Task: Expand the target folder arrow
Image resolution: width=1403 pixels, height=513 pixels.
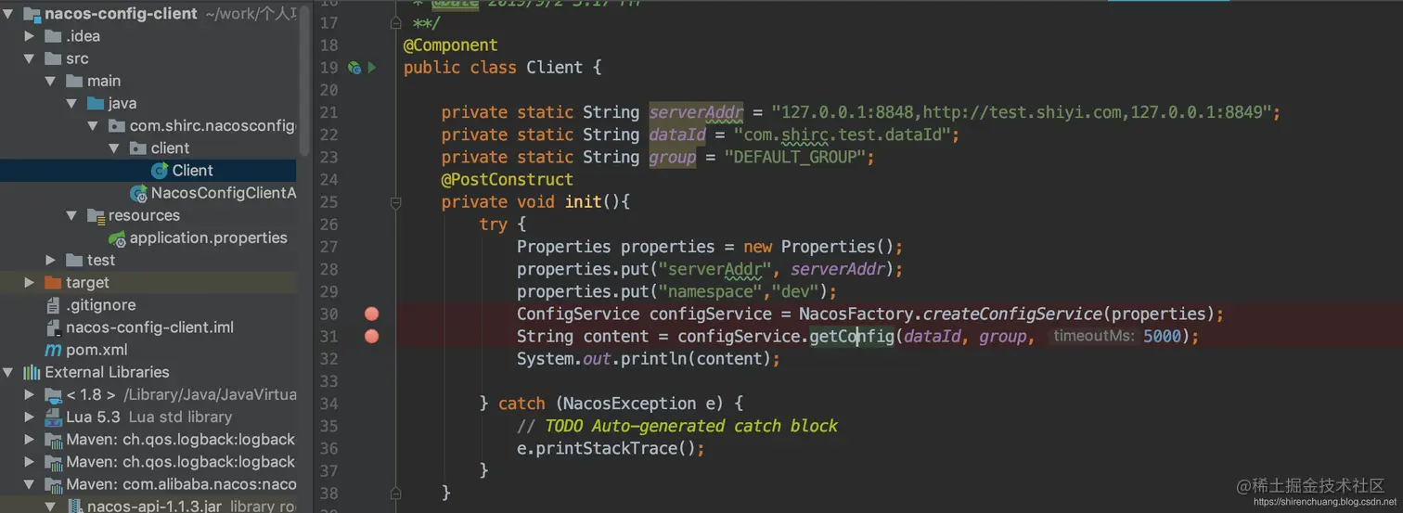Action: point(30,282)
